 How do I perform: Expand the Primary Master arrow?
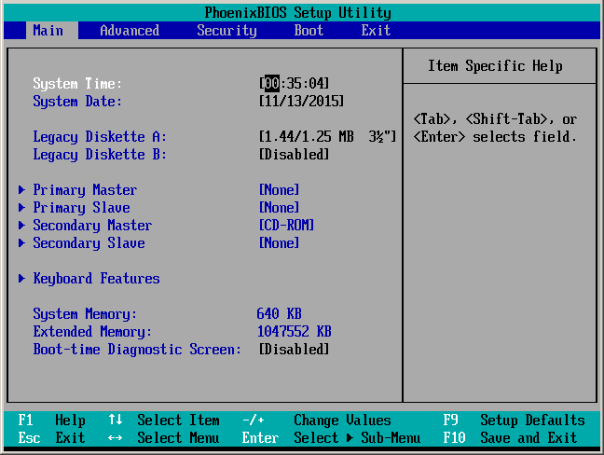22,189
